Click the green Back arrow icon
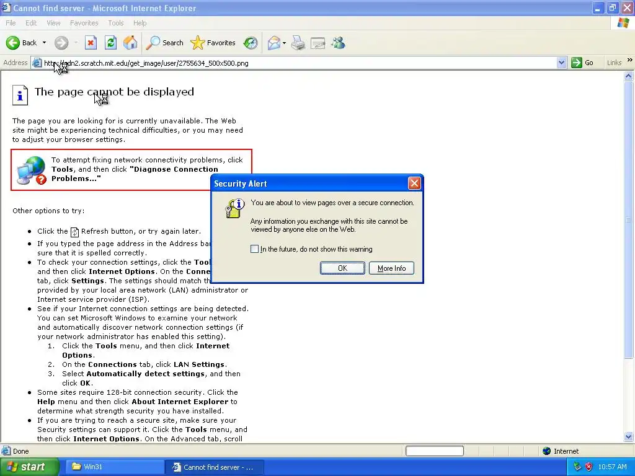 click(x=13, y=43)
